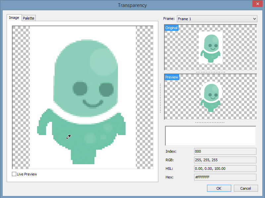Click the HSL value field
The width and height of the screenshot is (265, 198).
click(225, 169)
